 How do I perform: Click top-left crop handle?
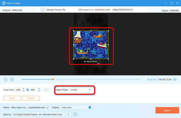[74, 31]
